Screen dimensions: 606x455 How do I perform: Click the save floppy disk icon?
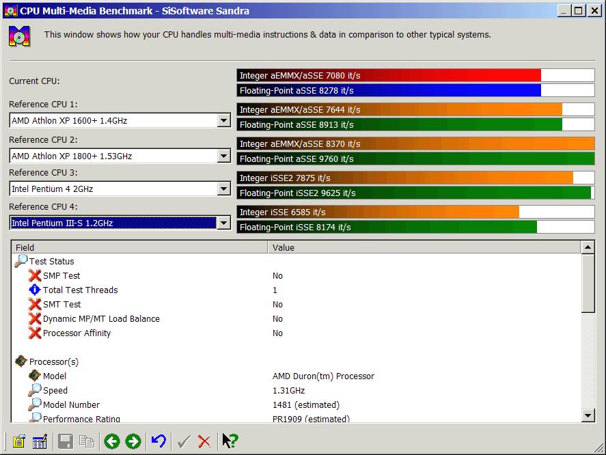(x=66, y=441)
